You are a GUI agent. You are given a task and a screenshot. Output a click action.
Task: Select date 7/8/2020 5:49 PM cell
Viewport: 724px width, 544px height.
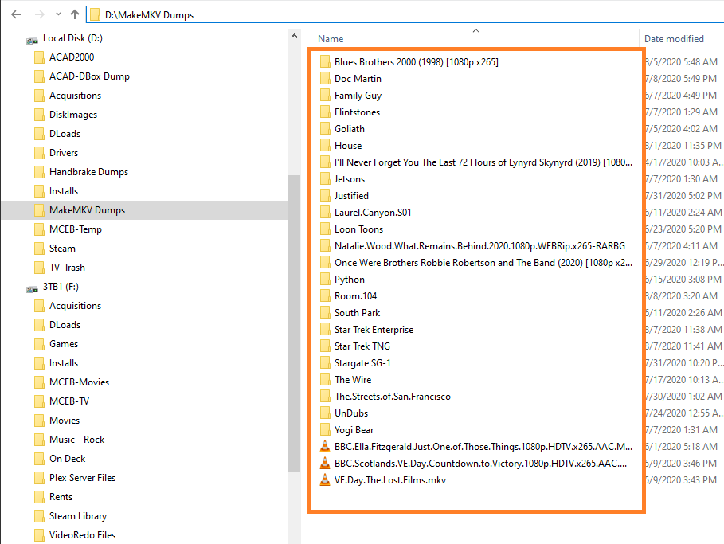682,79
